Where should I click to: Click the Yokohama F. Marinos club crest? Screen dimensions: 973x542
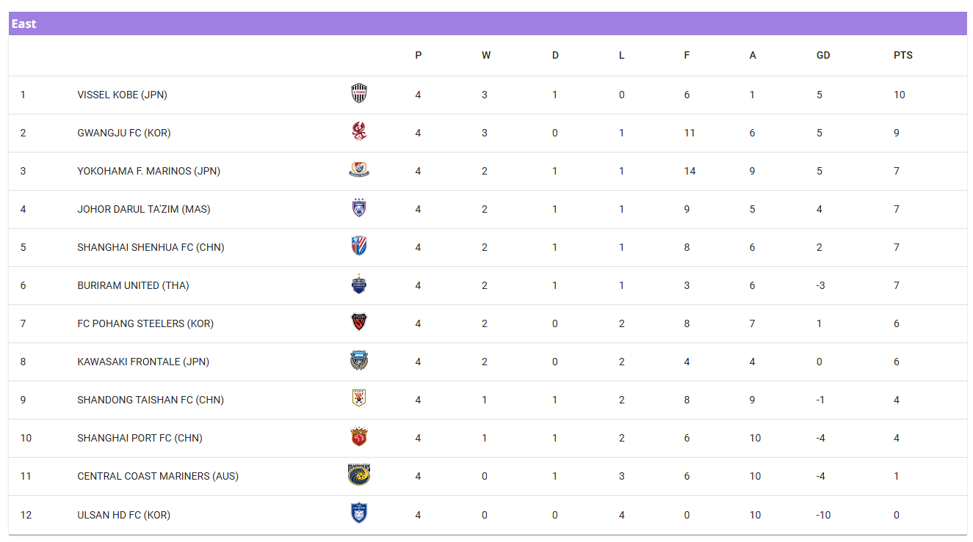click(x=358, y=170)
